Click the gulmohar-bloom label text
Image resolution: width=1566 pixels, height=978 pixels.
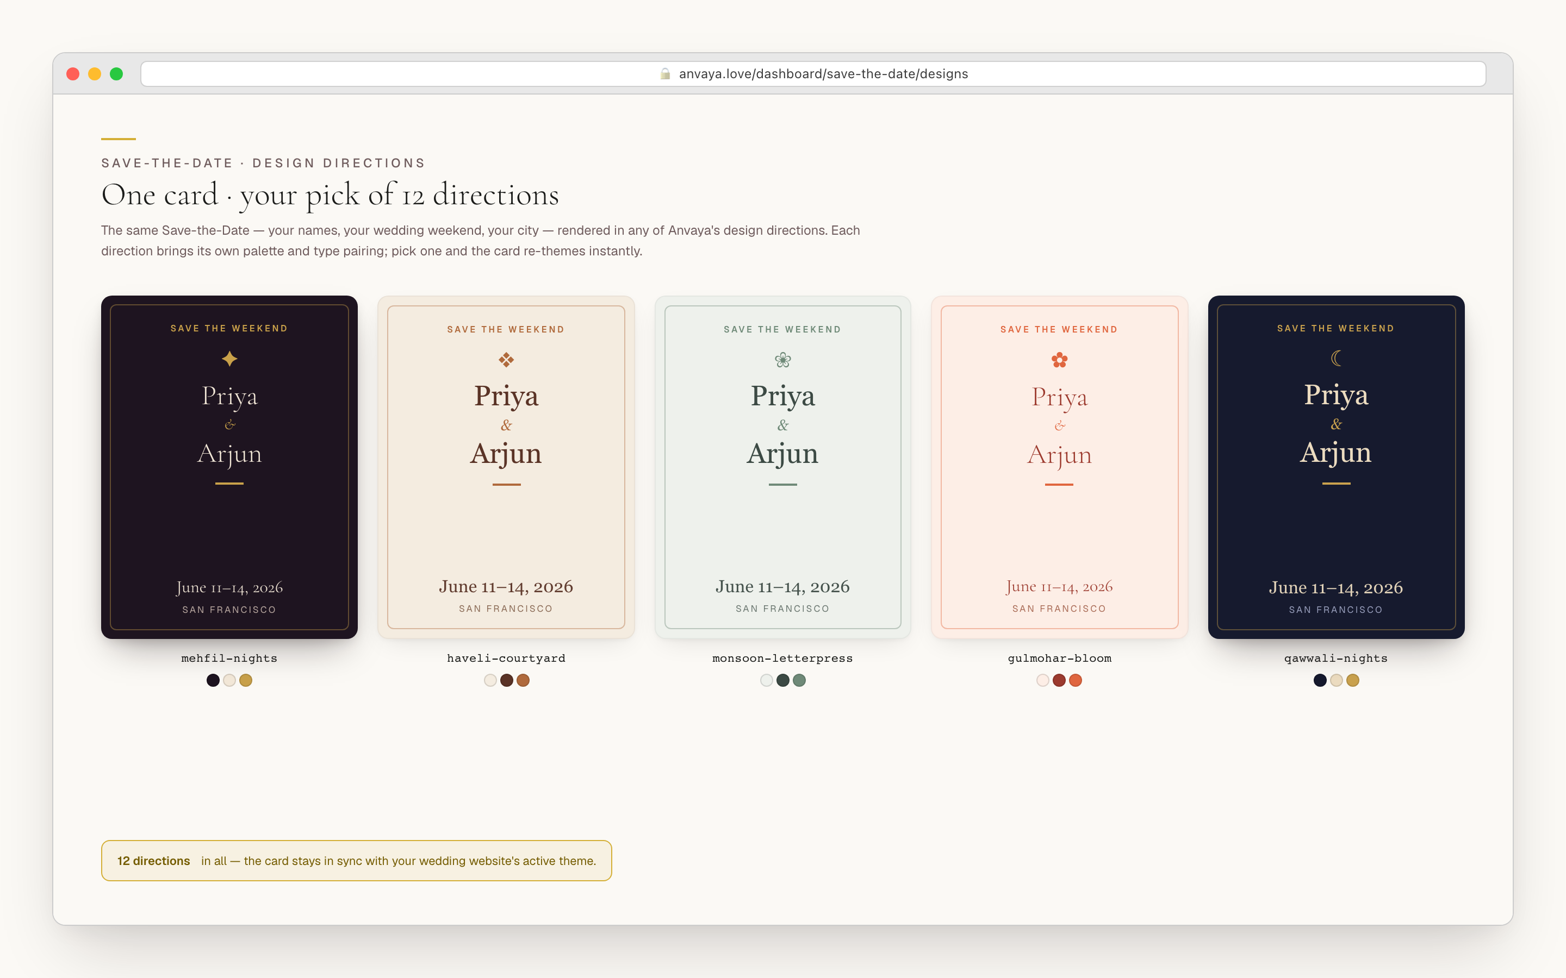point(1059,659)
